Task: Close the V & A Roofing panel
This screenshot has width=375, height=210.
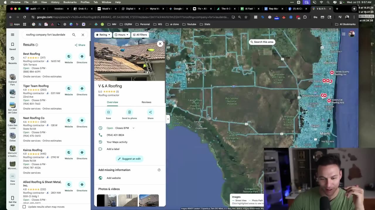Action: click(x=160, y=44)
